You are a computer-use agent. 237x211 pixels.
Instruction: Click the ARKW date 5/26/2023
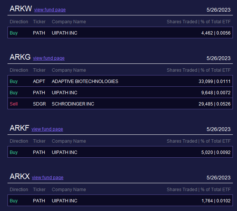click(219, 10)
